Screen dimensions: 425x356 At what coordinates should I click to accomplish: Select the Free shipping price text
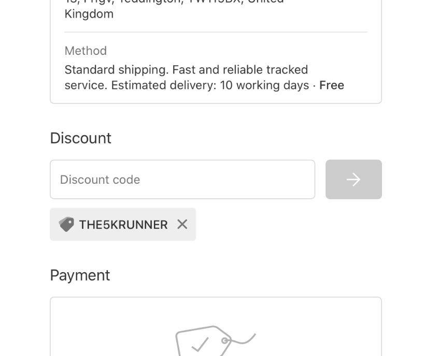331,85
